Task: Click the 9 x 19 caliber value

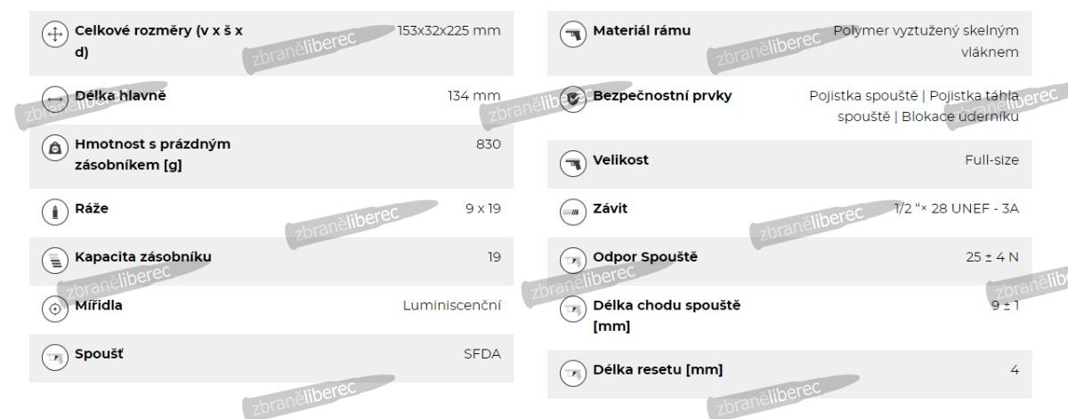Action: [483, 209]
